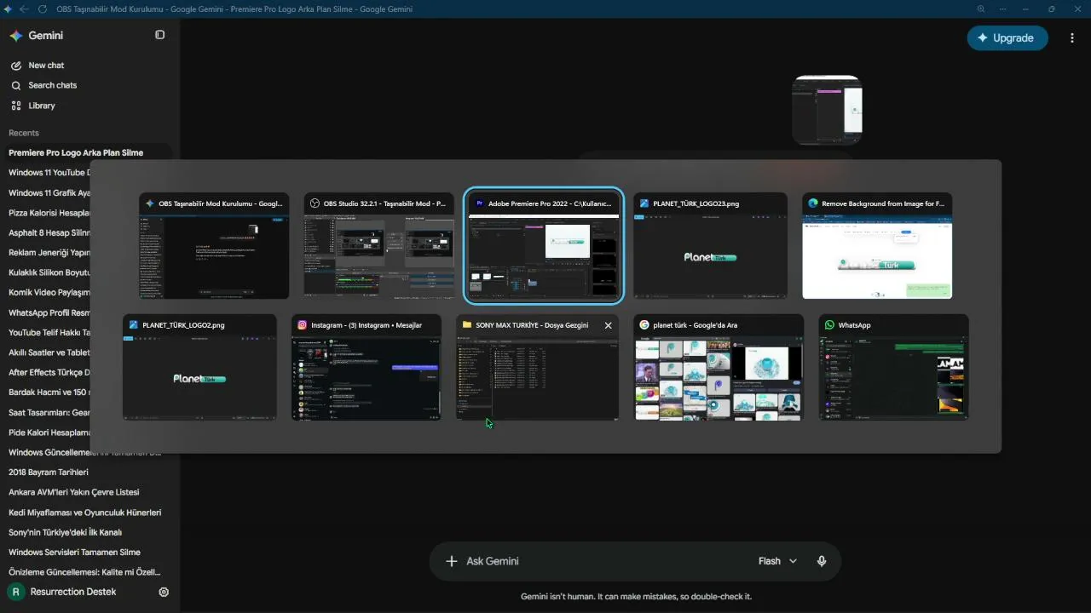
Task: Switch to PLANET_TÜRK_LOGO23.png window
Action: point(711,246)
